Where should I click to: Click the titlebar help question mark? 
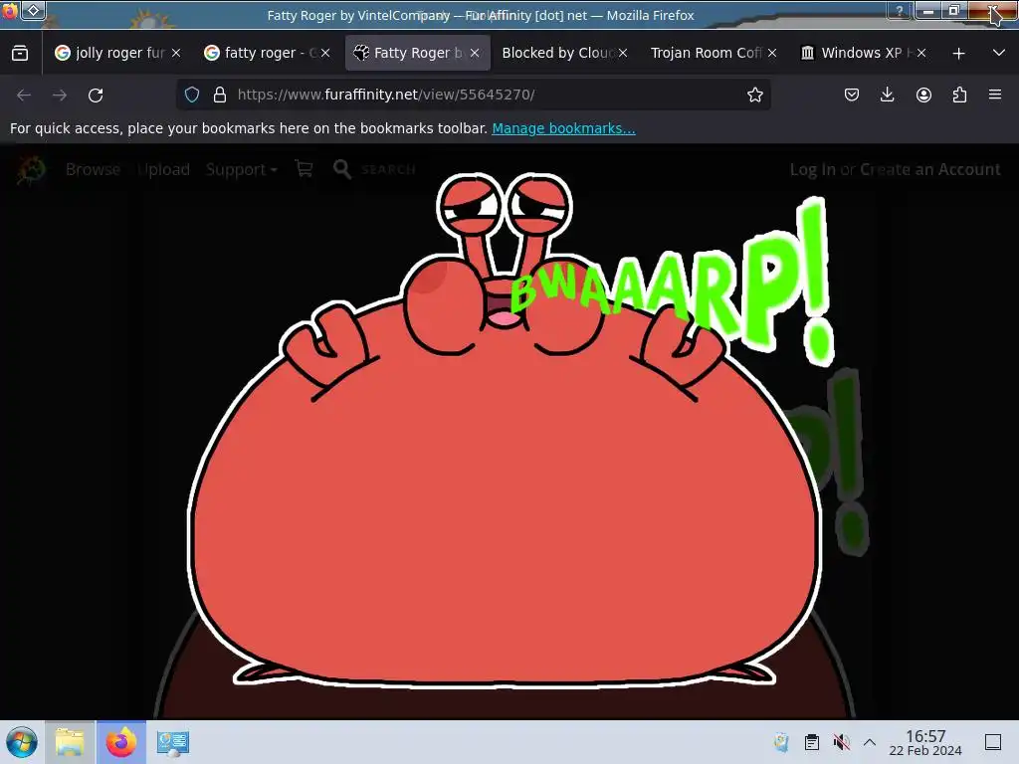(900, 11)
